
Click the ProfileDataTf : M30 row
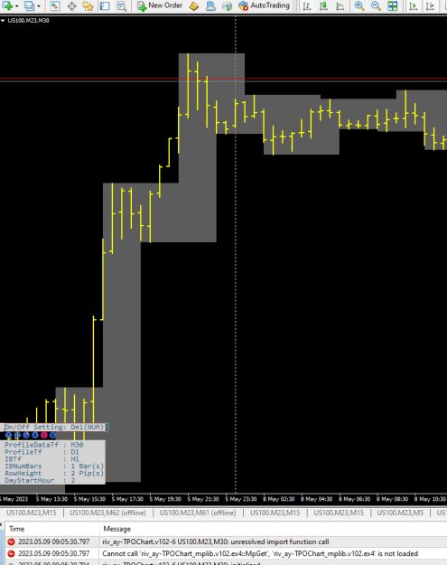[44, 445]
